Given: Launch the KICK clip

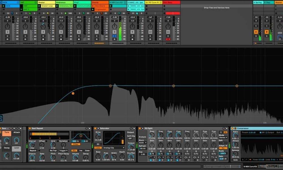Looking at the screenshot, I should pyautogui.click(x=4, y=6).
